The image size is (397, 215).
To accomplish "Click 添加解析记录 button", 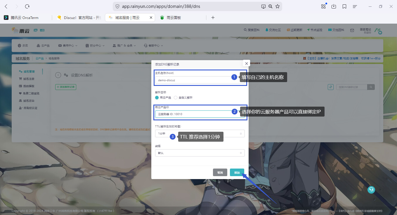I will click(66, 87).
